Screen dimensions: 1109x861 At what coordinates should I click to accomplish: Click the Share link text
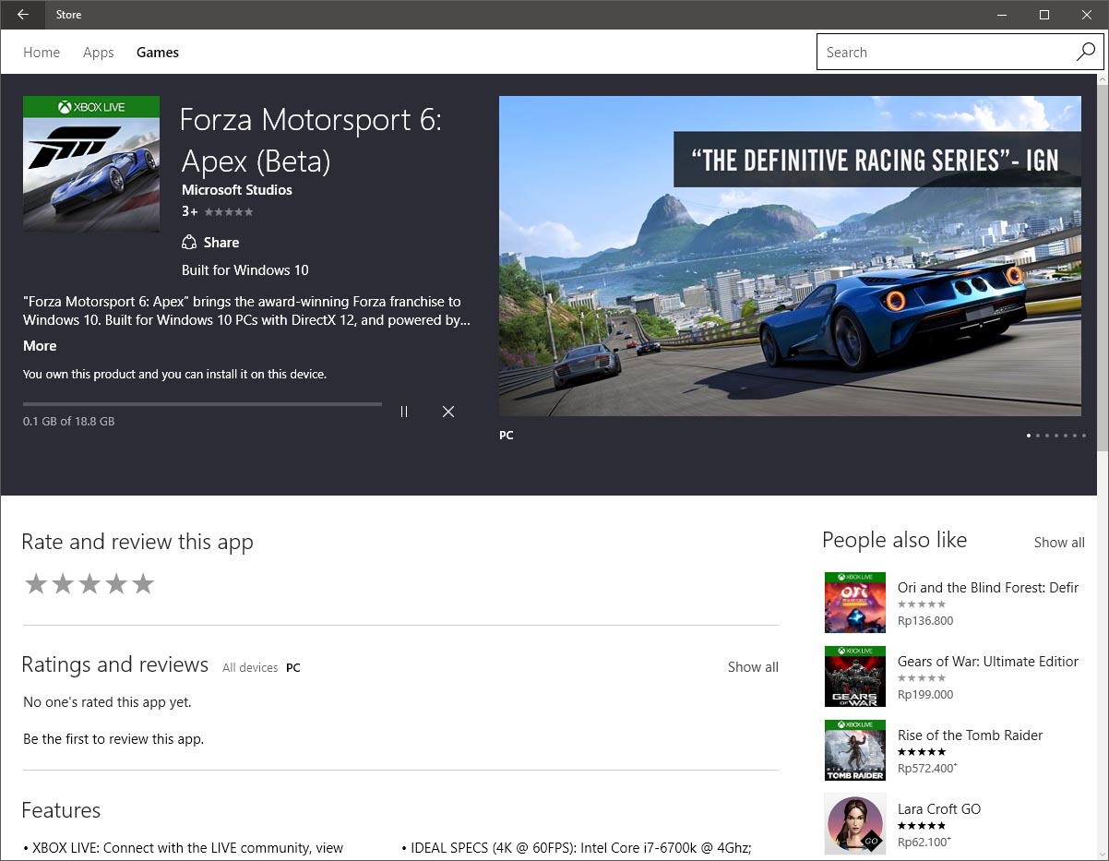221,243
